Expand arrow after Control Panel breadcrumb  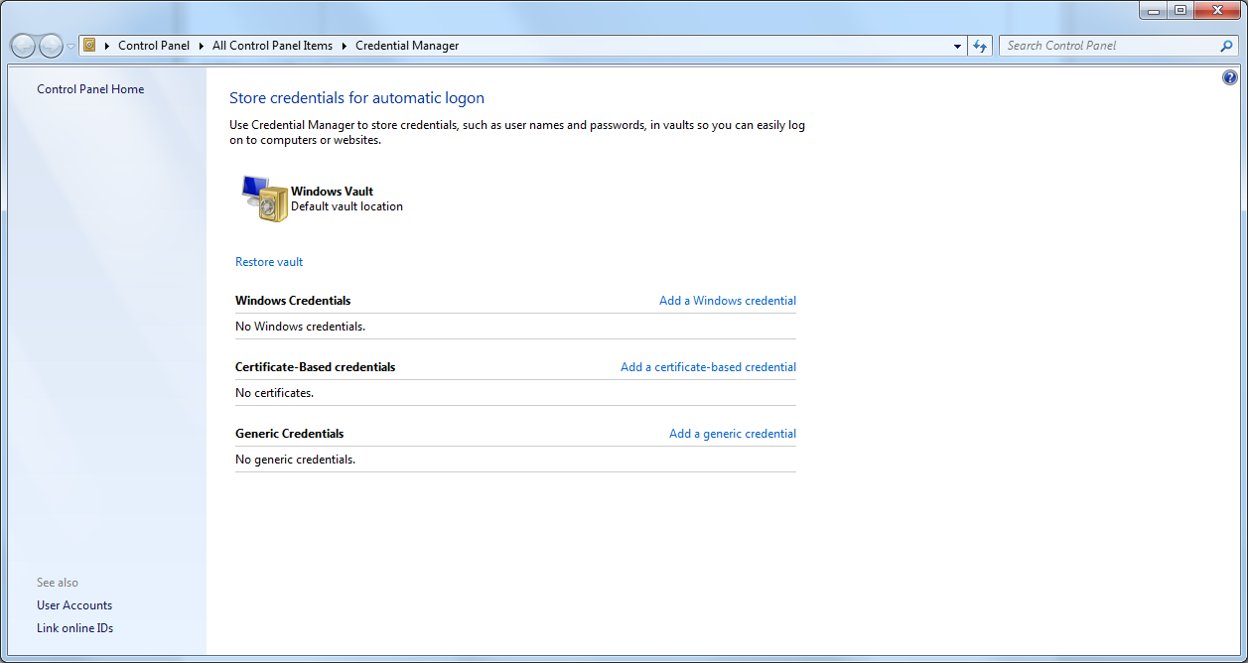202,46
